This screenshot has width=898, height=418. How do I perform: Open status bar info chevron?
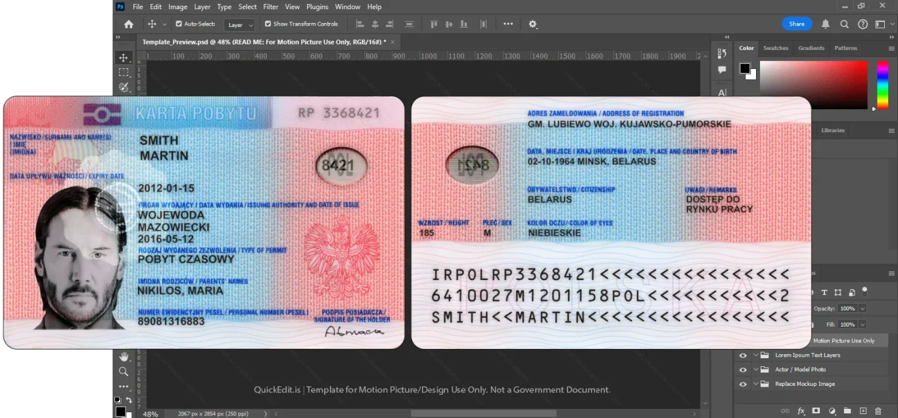click(266, 414)
